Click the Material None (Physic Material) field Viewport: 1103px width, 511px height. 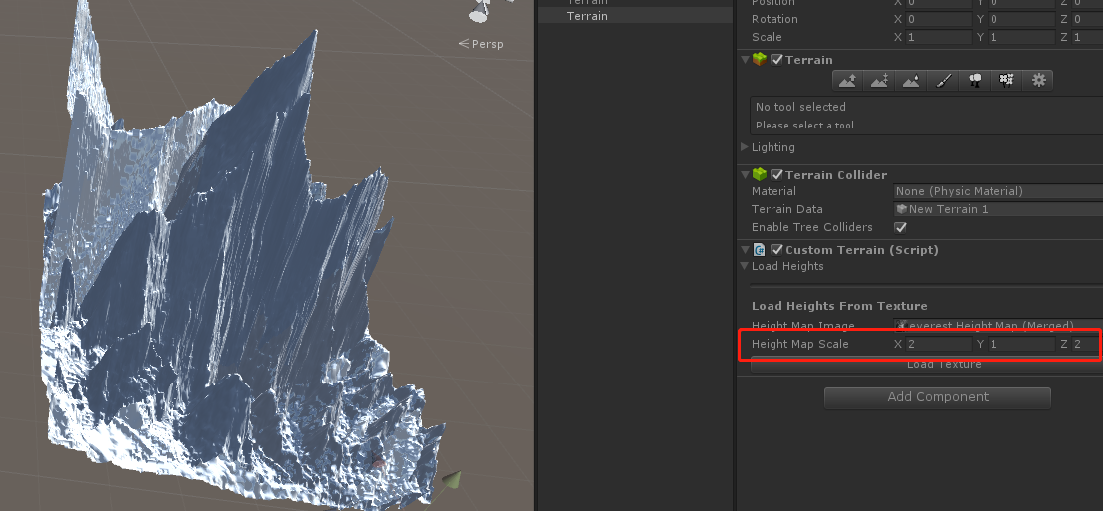click(x=998, y=191)
